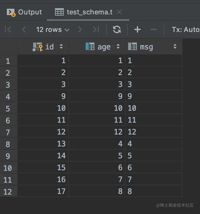Sort by the msg column arrows
This screenshot has width=200, height=214.
pos(175,47)
